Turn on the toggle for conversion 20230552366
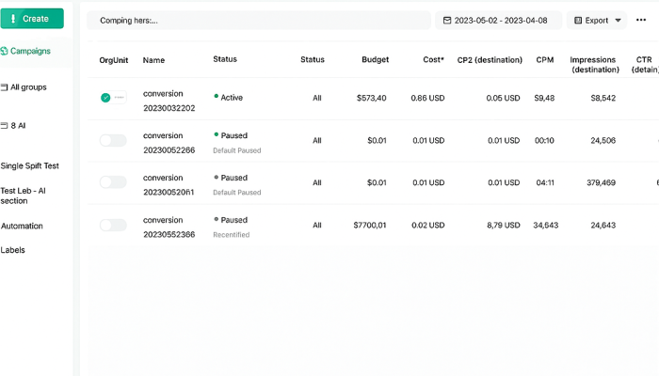 112,225
